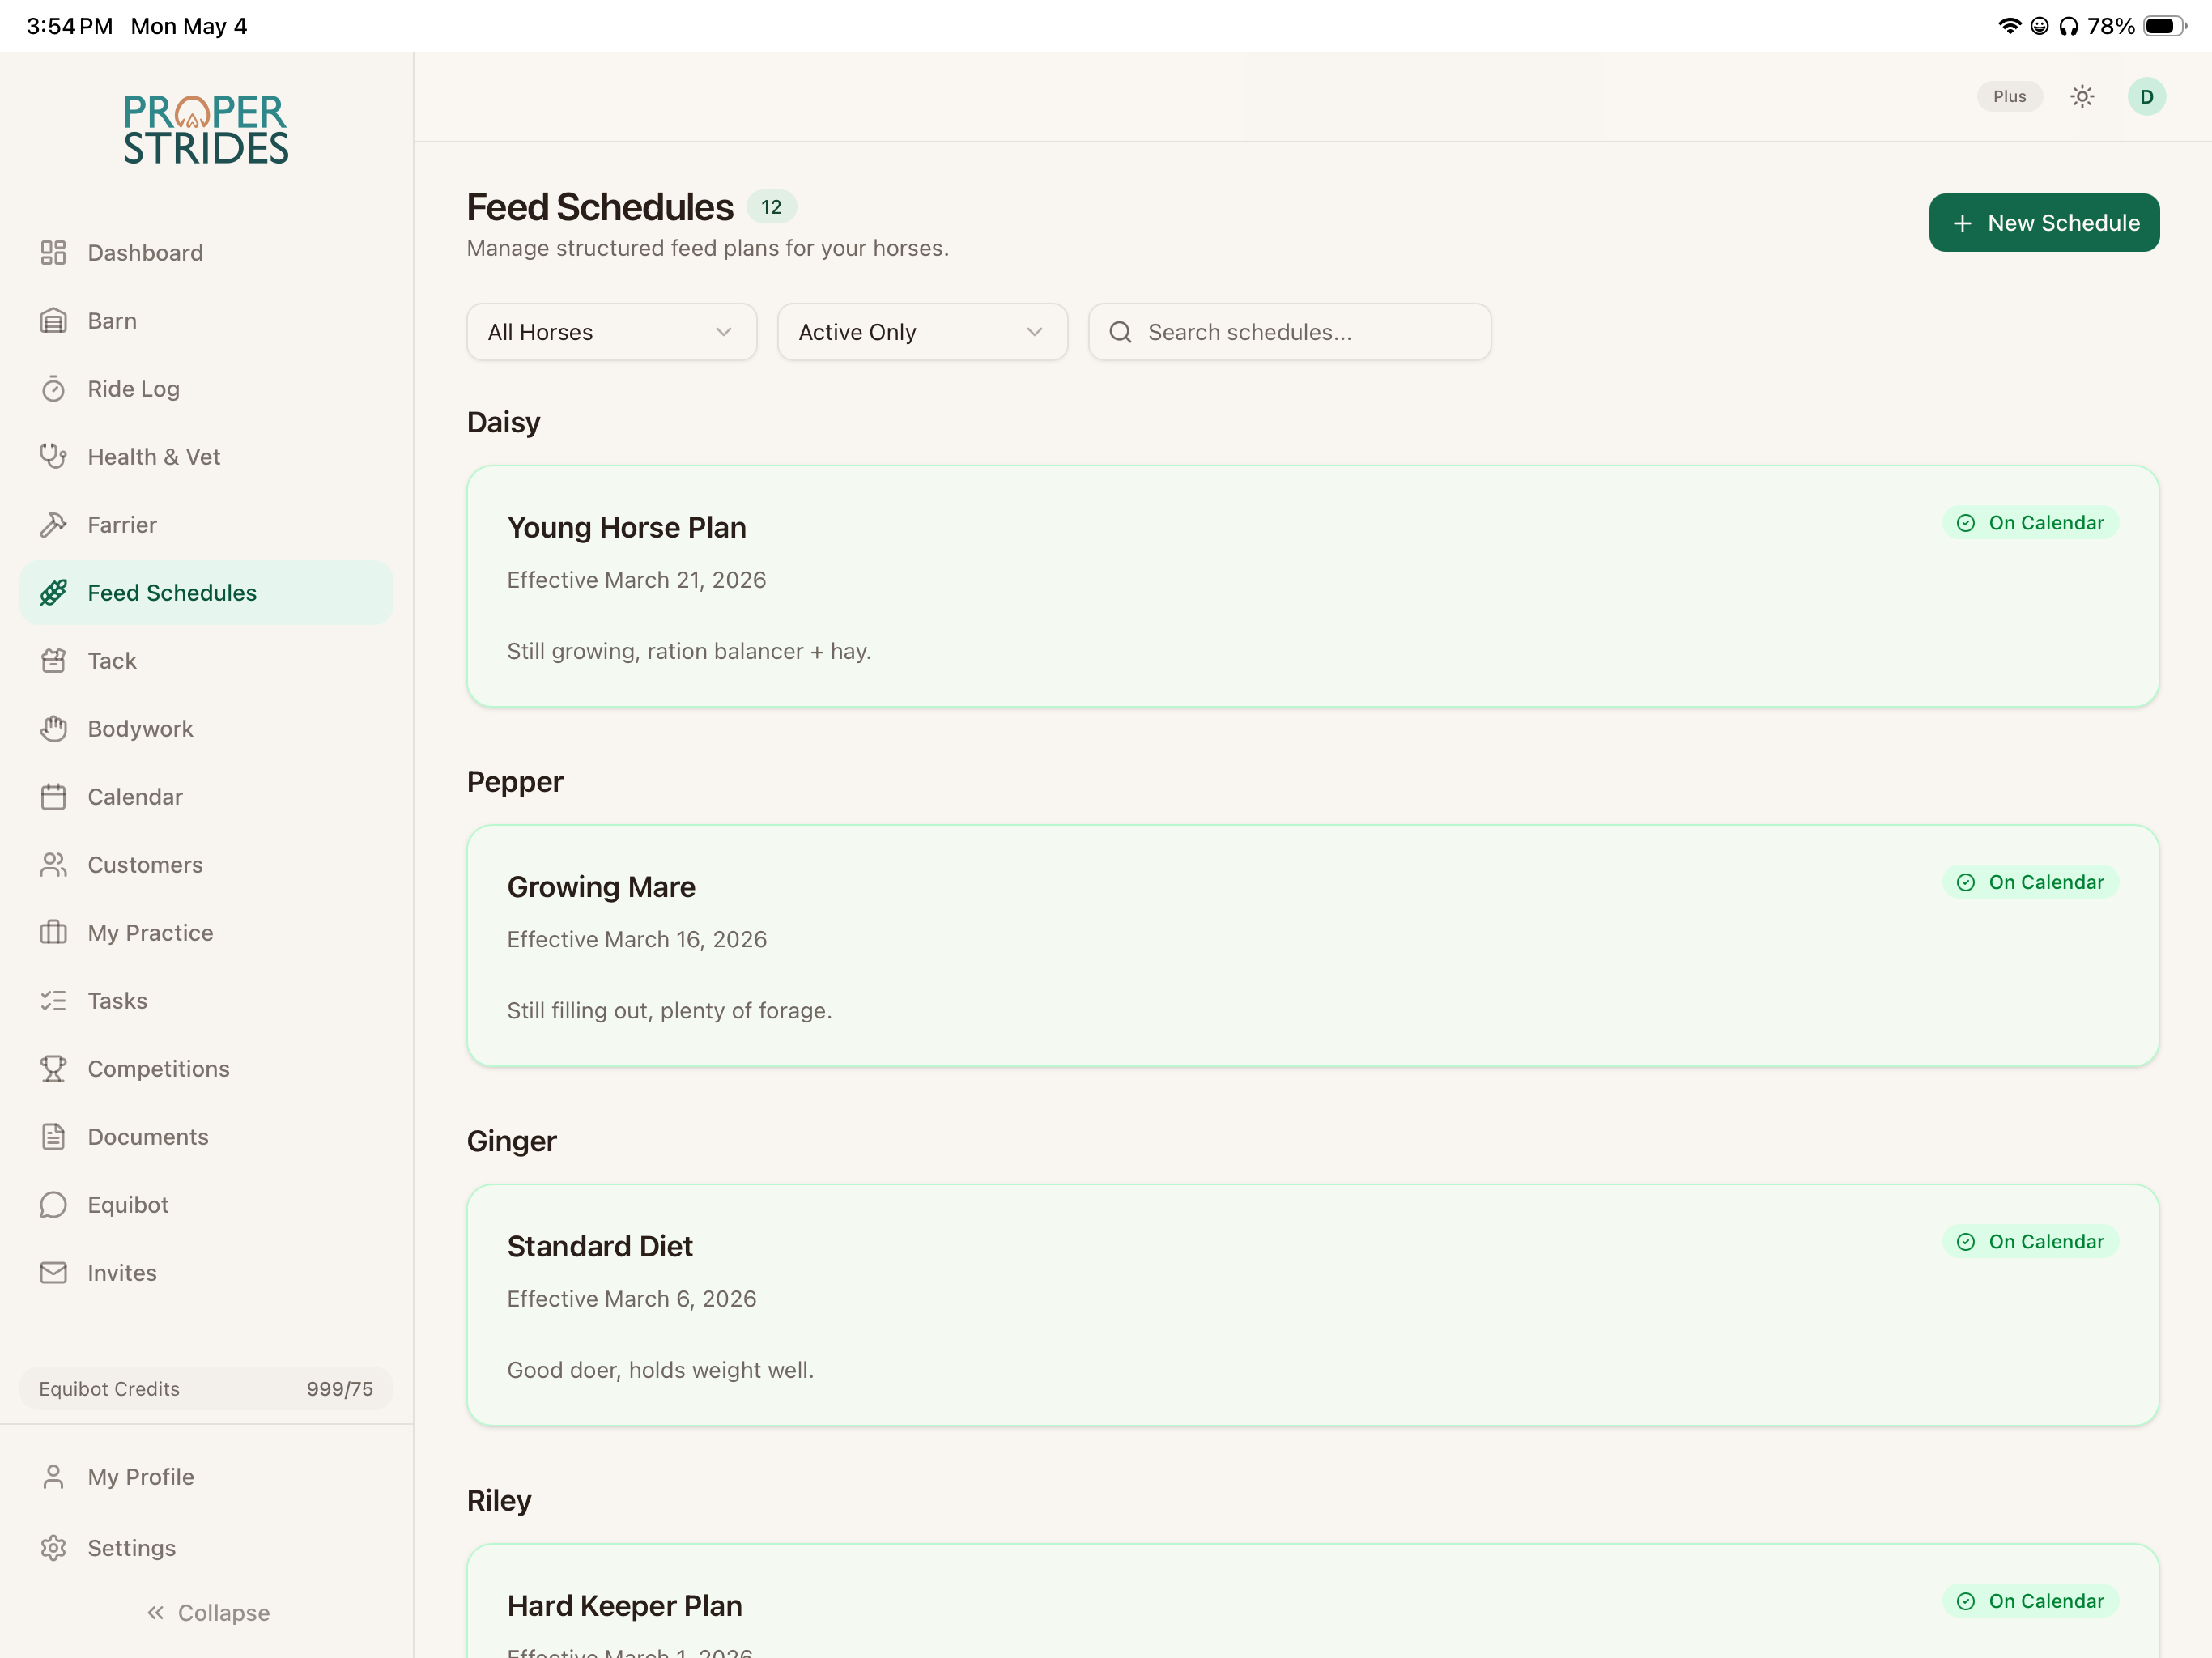Click the Barn building icon

(53, 321)
